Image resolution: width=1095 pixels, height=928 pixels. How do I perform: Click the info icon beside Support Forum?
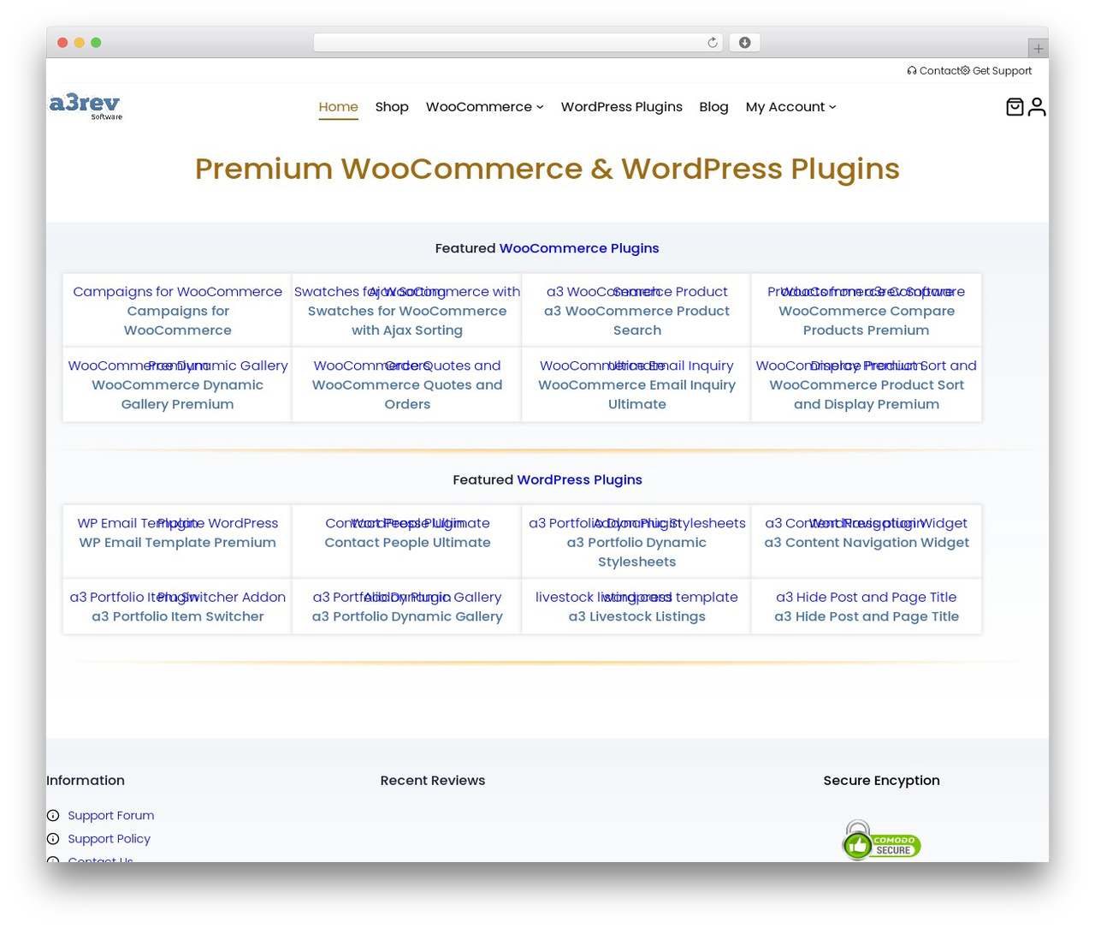tap(53, 816)
